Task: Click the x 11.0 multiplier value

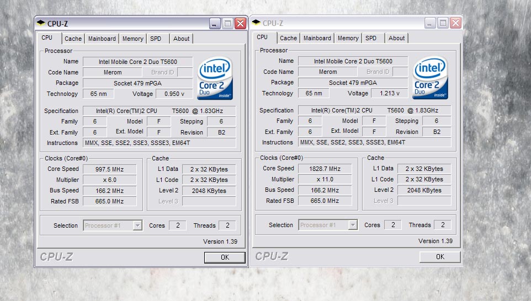Action: coord(325,179)
